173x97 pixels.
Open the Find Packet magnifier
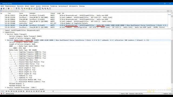point(22,9)
